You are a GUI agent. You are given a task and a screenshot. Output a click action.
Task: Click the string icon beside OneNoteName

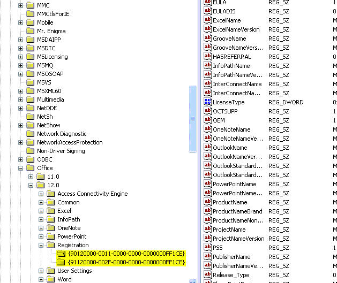(208, 129)
